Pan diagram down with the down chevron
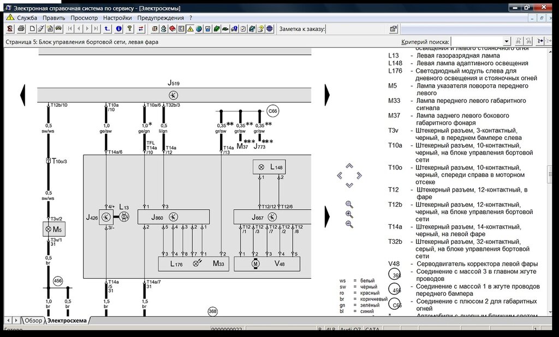559x337 pixels. tap(349, 185)
